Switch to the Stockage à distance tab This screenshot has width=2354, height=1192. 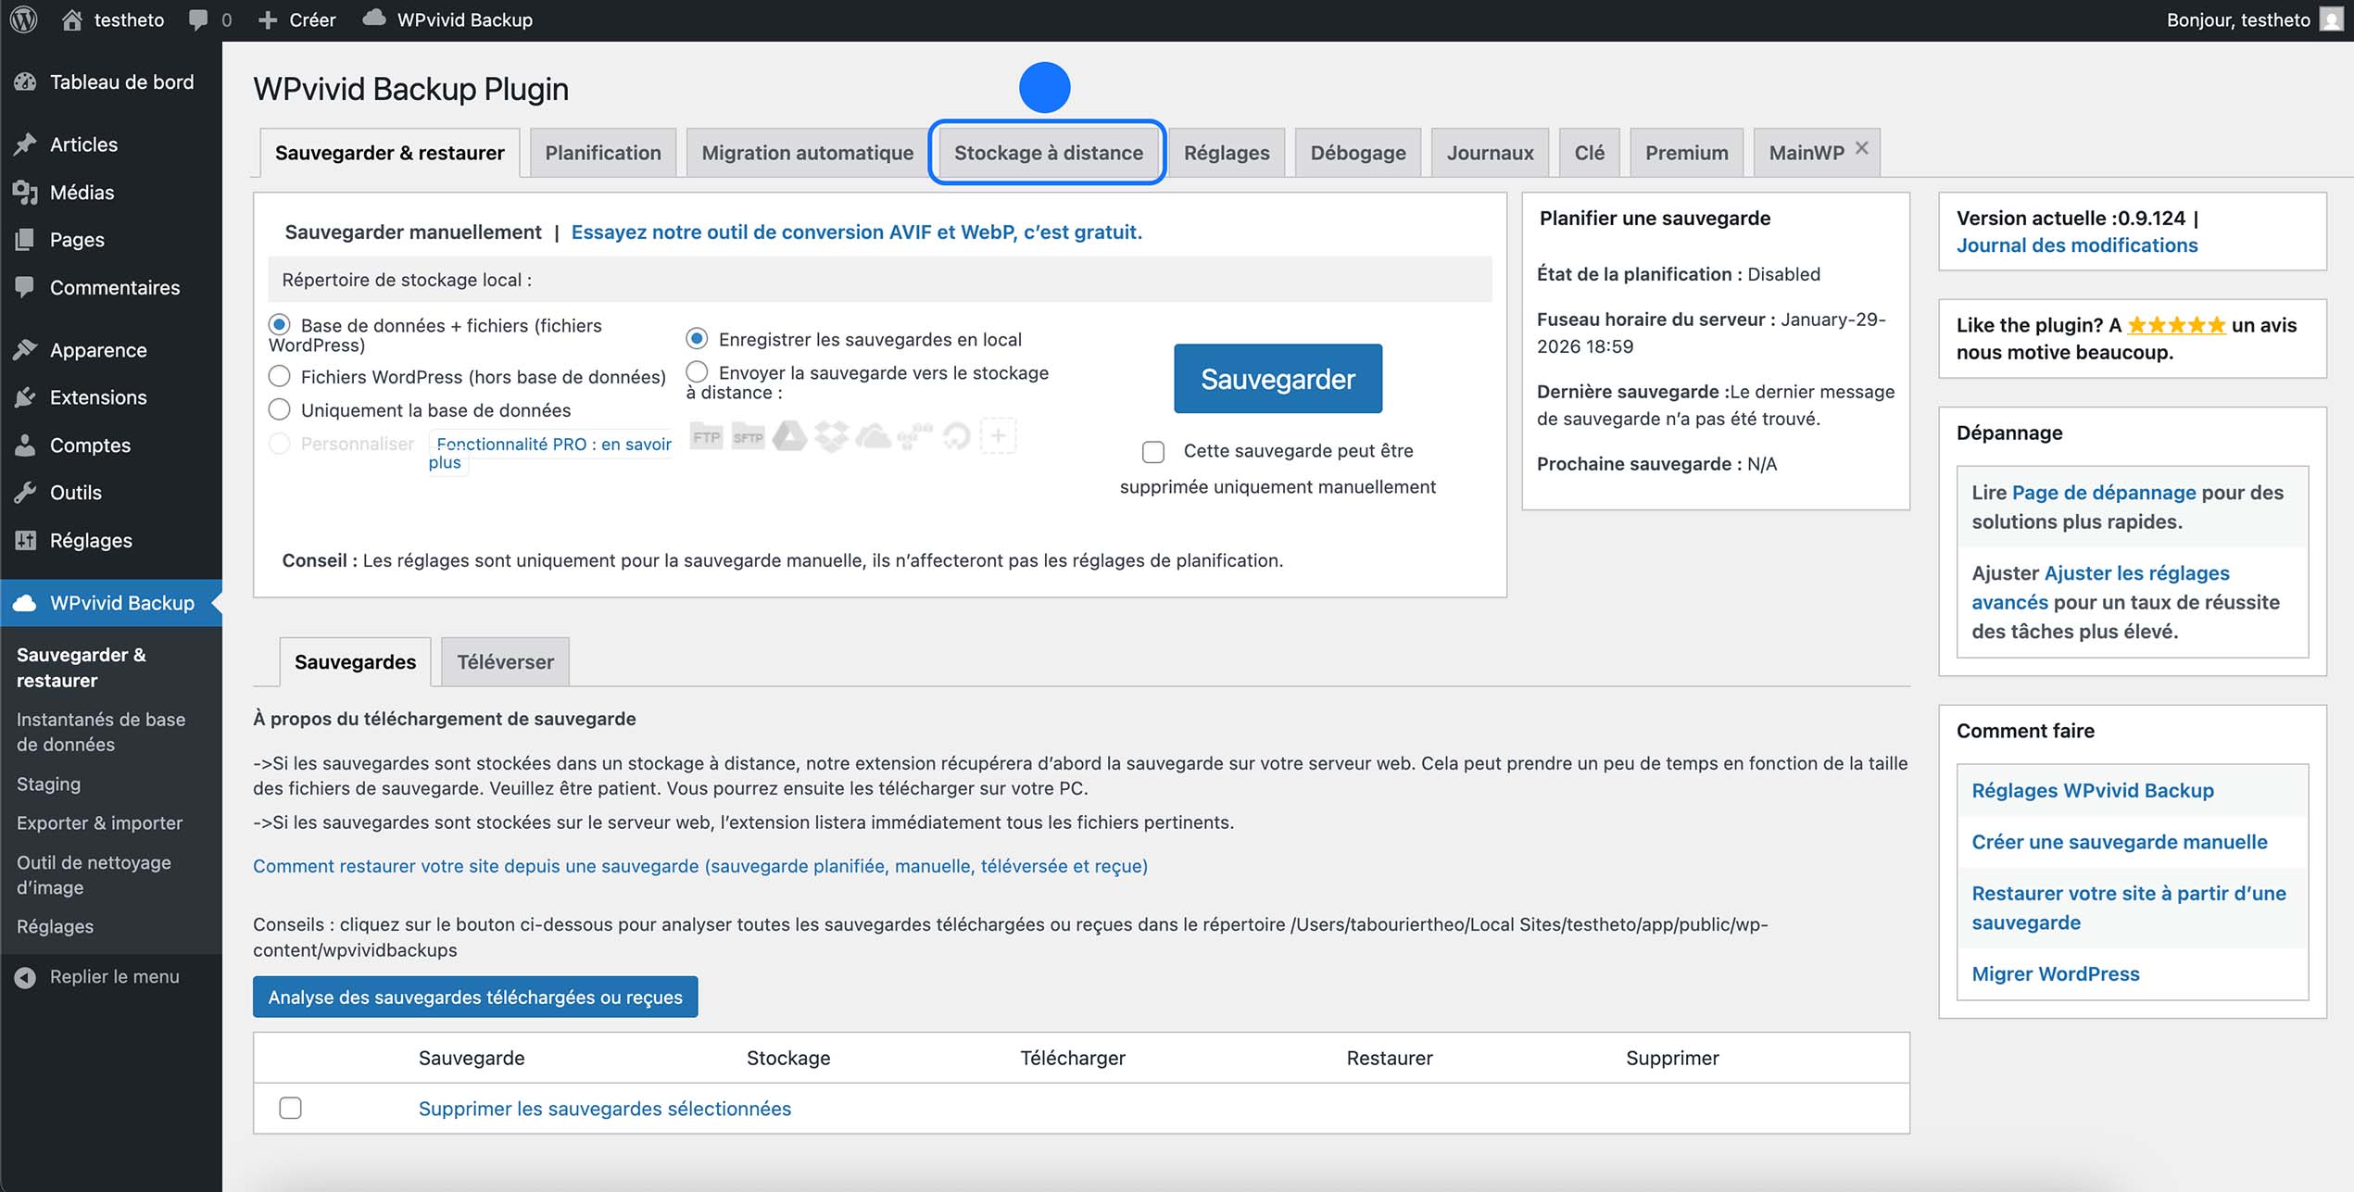pos(1048,152)
